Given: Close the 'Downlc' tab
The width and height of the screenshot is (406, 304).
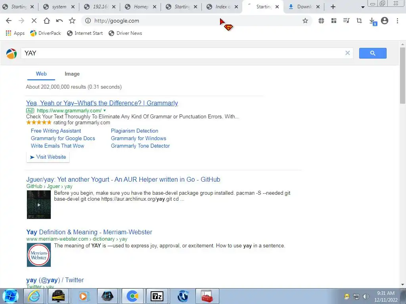Looking at the screenshot, I should click(x=318, y=7).
